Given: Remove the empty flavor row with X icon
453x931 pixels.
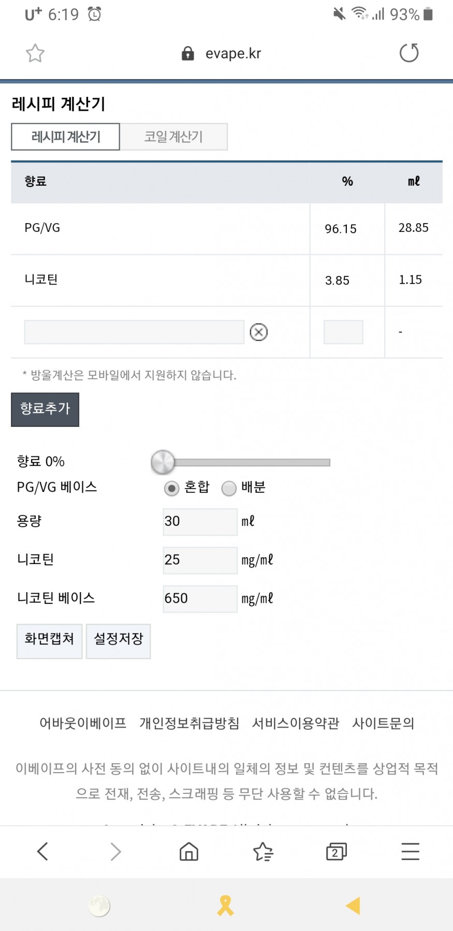Looking at the screenshot, I should click(259, 332).
